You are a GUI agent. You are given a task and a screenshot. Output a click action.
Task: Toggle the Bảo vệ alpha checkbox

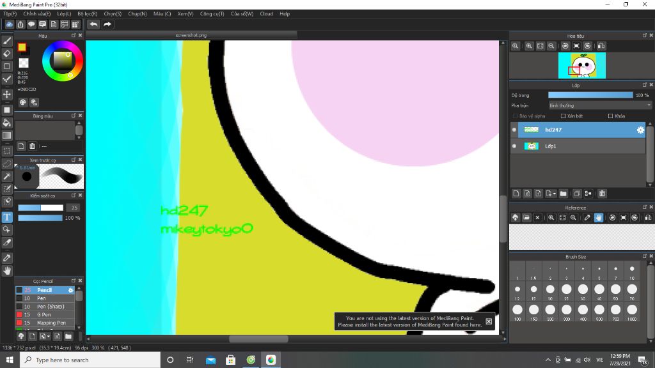pyautogui.click(x=515, y=116)
